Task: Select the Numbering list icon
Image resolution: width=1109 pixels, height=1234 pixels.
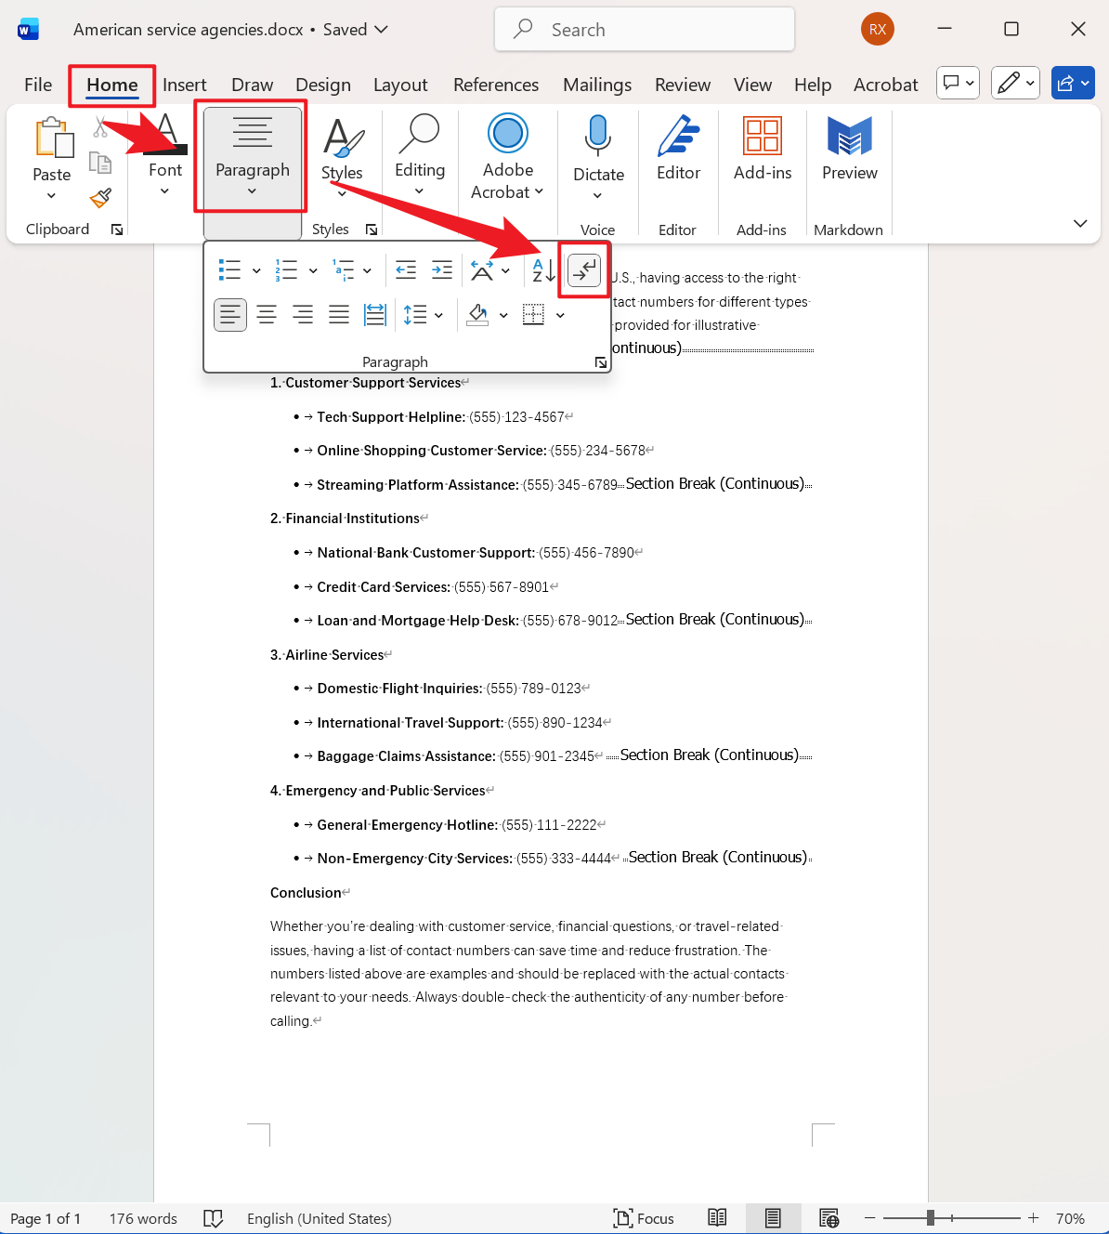Action: click(x=285, y=269)
